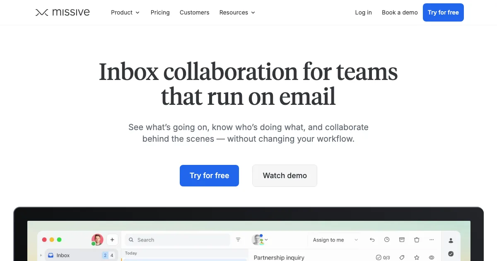The image size is (497, 261).
Task: Toggle the 0/3 tasks check indicator
Action: [x=383, y=257]
